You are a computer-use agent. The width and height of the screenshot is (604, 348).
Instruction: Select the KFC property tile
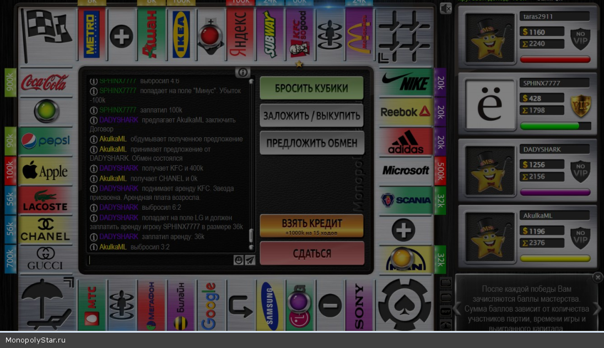click(300, 35)
